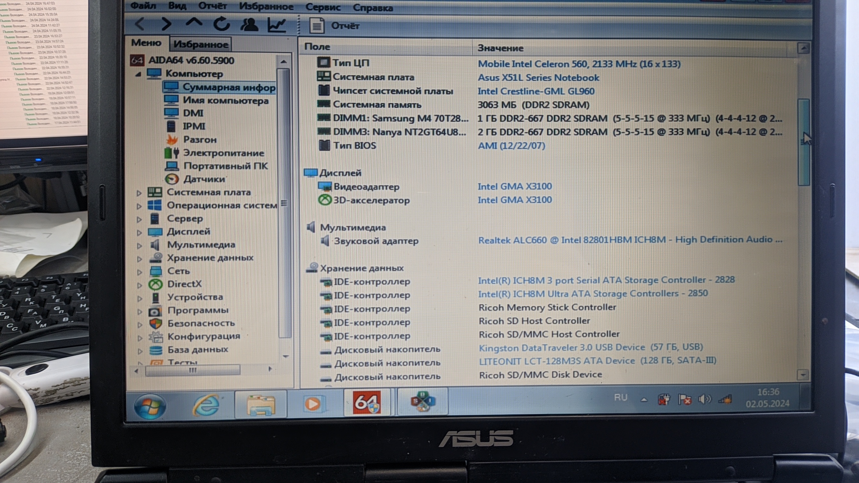
Task: Click the Безопасность shield icon
Action: pos(156,323)
